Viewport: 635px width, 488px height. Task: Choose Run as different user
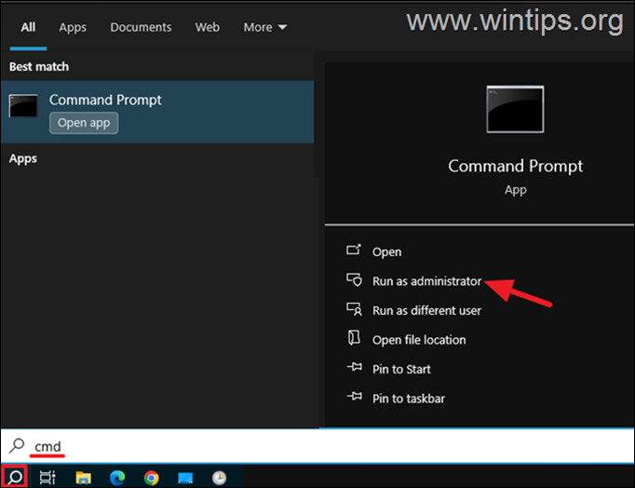(426, 311)
